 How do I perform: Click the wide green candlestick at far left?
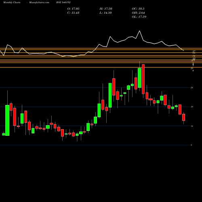7,120
